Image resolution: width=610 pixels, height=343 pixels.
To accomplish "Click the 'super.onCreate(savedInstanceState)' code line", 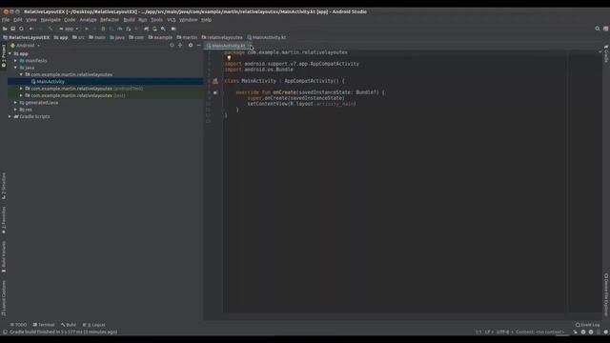I will [295, 98].
